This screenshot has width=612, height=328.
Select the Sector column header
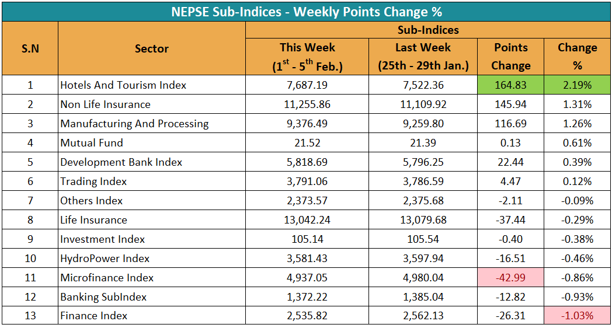pos(151,48)
